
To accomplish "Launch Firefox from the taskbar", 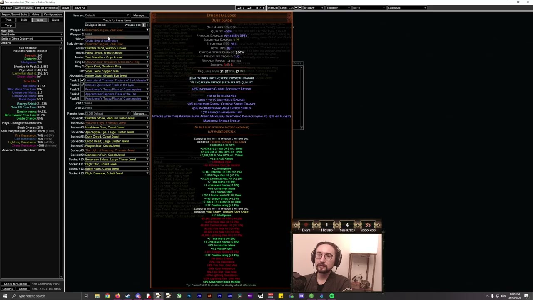I will coord(117,296).
